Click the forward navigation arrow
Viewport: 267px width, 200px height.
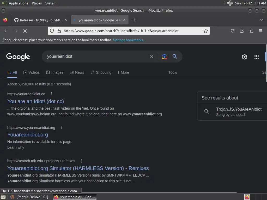(x=16, y=31)
